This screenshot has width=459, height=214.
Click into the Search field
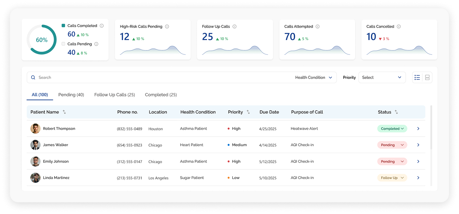159,77
